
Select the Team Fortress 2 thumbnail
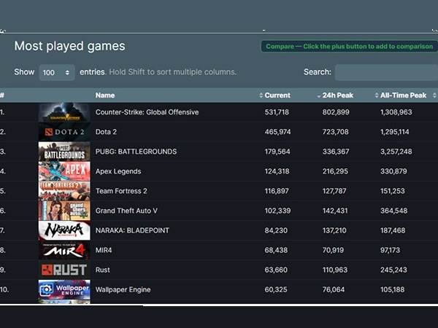(64, 191)
